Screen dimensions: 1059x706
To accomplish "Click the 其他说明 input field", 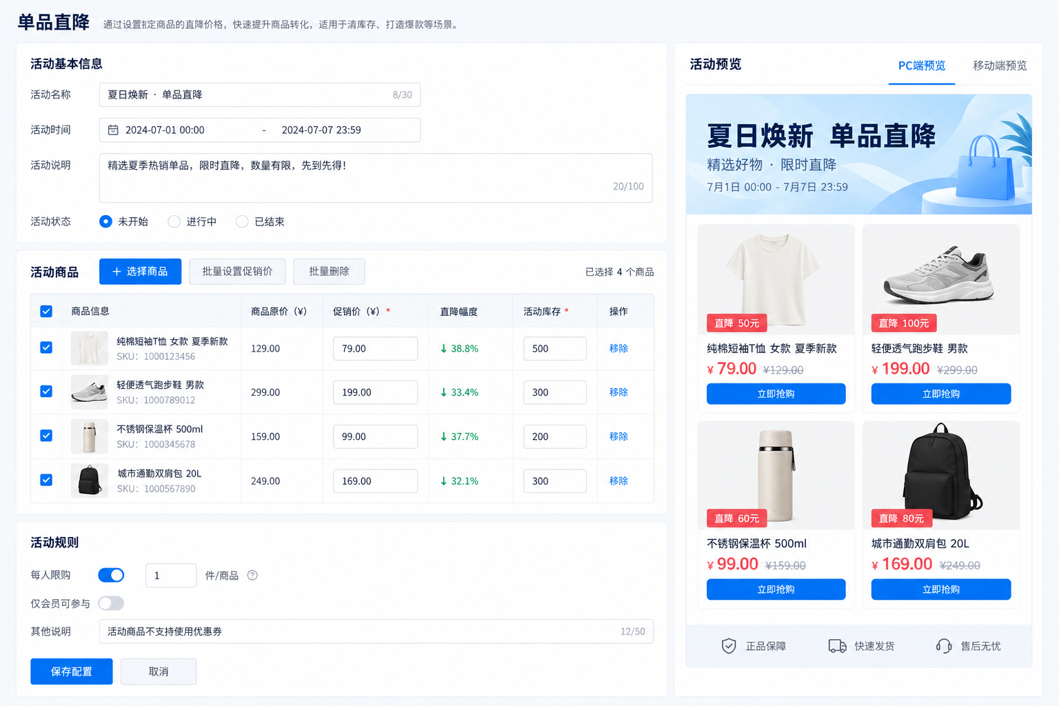I will (376, 632).
